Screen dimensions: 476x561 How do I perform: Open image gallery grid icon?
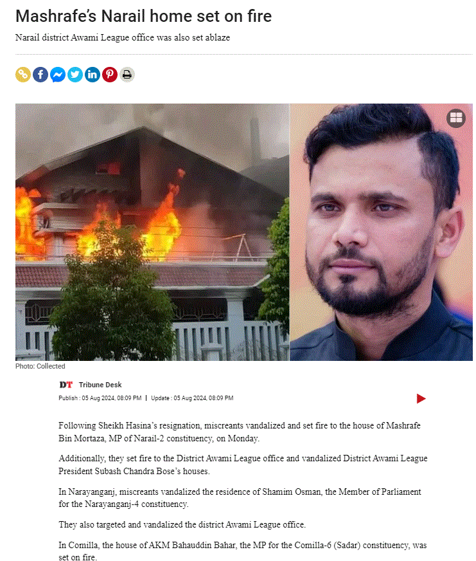(456, 118)
